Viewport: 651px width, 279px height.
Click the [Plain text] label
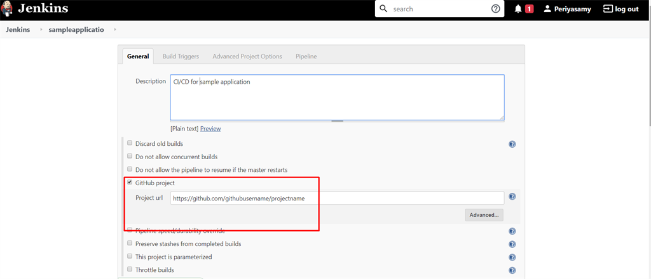(184, 129)
